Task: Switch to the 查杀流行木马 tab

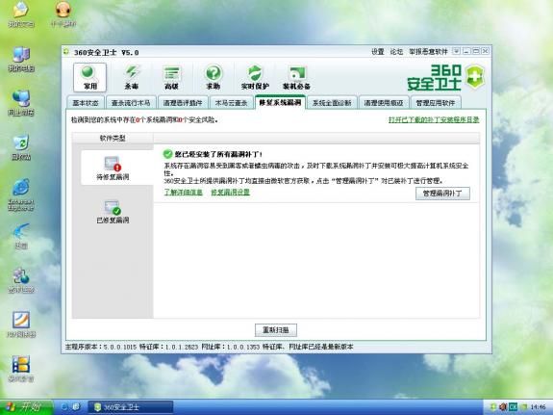Action: pos(131,103)
